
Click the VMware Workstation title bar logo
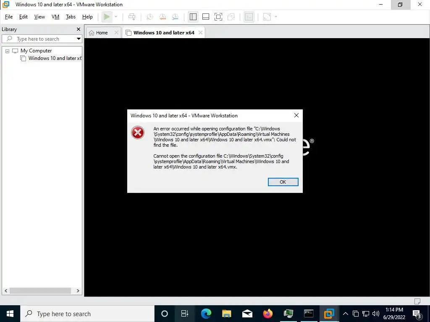pyautogui.click(x=6, y=4)
